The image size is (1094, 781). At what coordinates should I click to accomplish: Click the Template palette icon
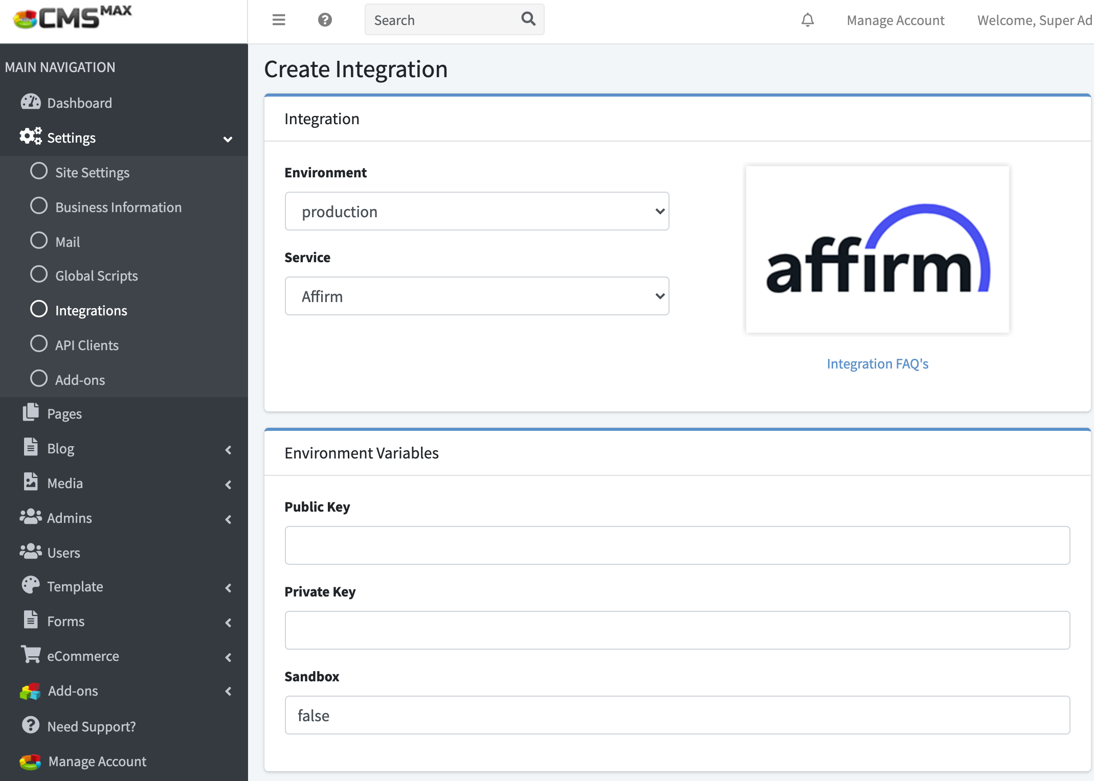[x=31, y=585]
